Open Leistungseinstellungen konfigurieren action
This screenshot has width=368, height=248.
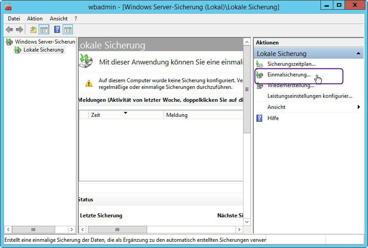click(x=309, y=96)
